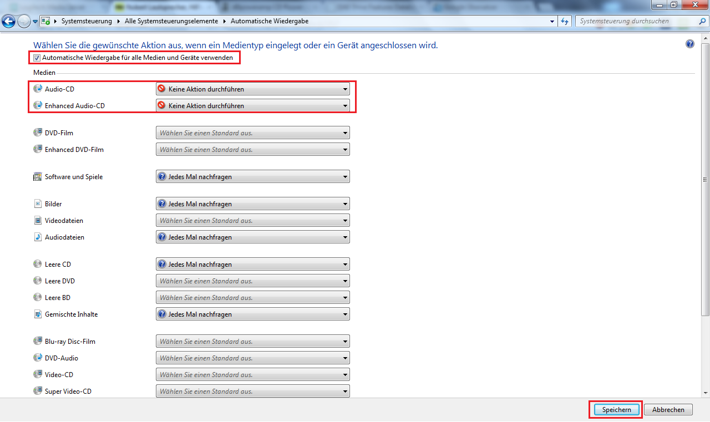Click in the Systemsteuerung durchsuchen search field

coord(635,21)
